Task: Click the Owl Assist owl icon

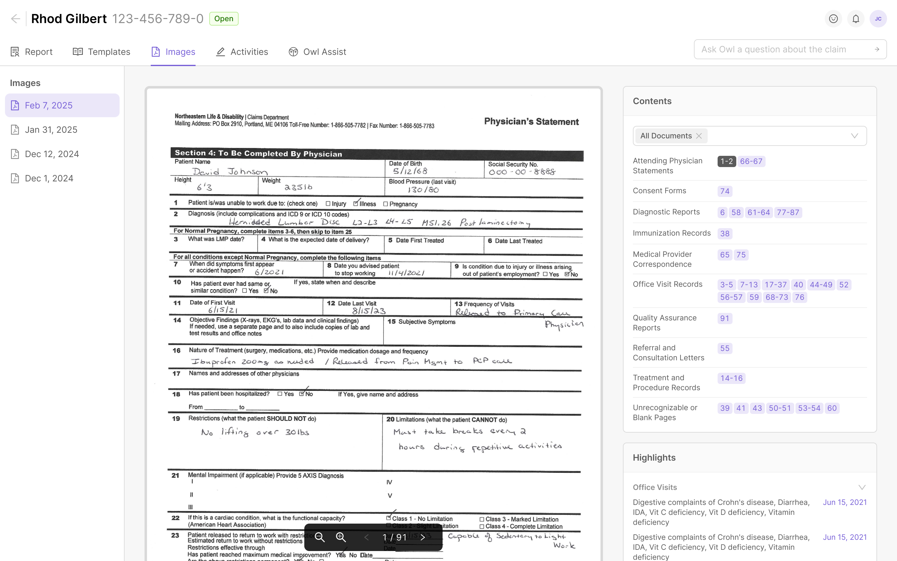Action: pos(293,52)
